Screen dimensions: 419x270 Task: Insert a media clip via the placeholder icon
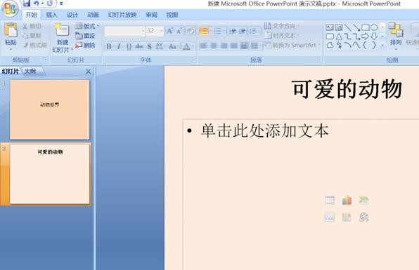point(363,217)
